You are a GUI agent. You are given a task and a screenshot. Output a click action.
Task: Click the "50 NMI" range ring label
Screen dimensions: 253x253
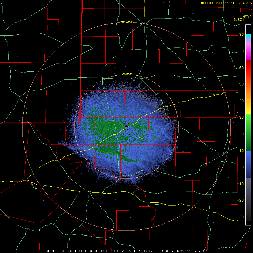[x=126, y=74]
